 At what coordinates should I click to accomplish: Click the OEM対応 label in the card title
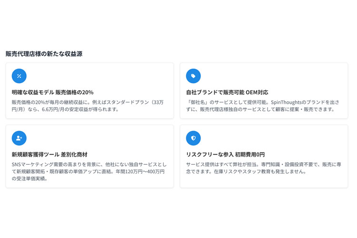click(257, 92)
